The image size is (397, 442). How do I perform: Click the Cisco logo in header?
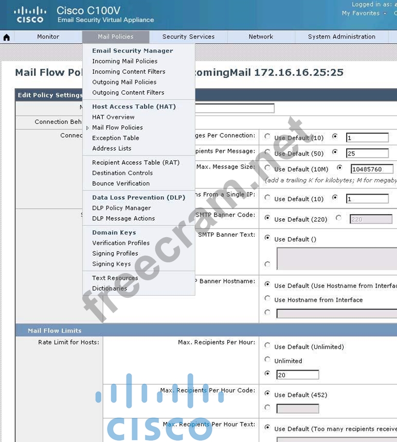30,14
